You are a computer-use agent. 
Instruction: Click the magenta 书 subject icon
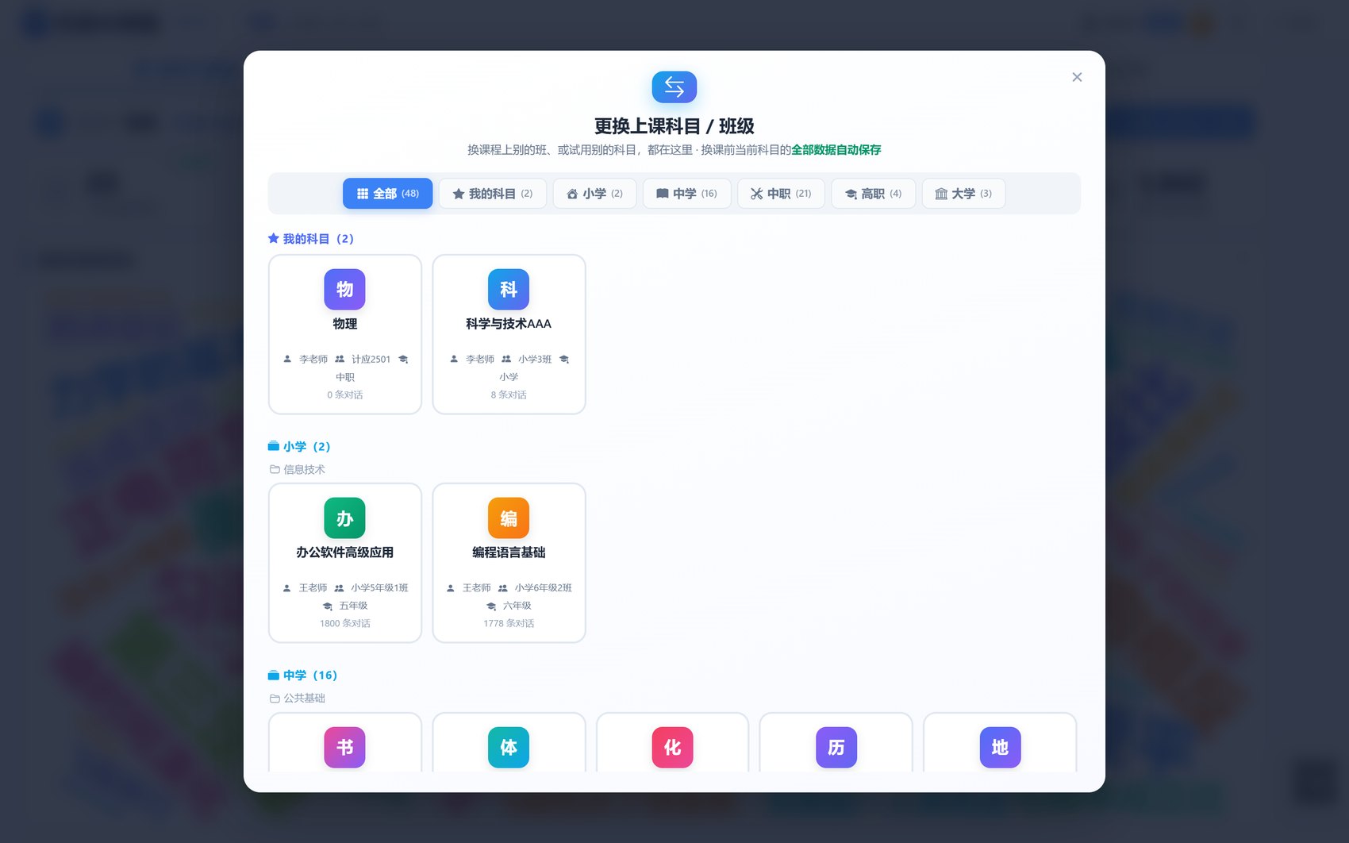click(x=344, y=747)
